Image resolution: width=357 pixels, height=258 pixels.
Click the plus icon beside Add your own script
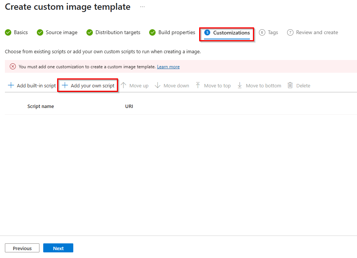65,85
